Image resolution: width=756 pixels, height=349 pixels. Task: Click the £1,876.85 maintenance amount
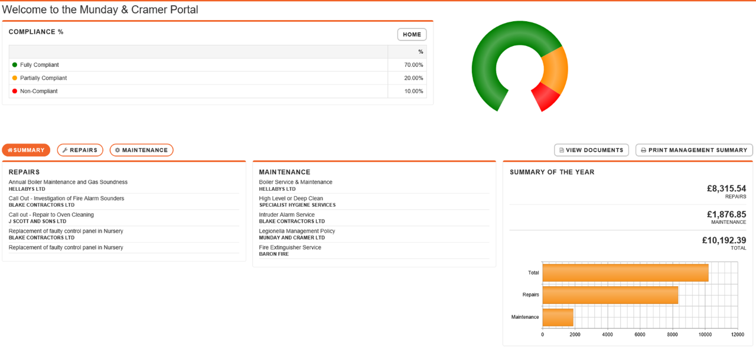pyautogui.click(x=726, y=214)
